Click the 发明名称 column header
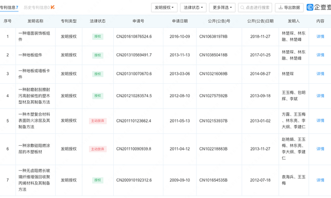331x198 pixels. tap(36, 21)
